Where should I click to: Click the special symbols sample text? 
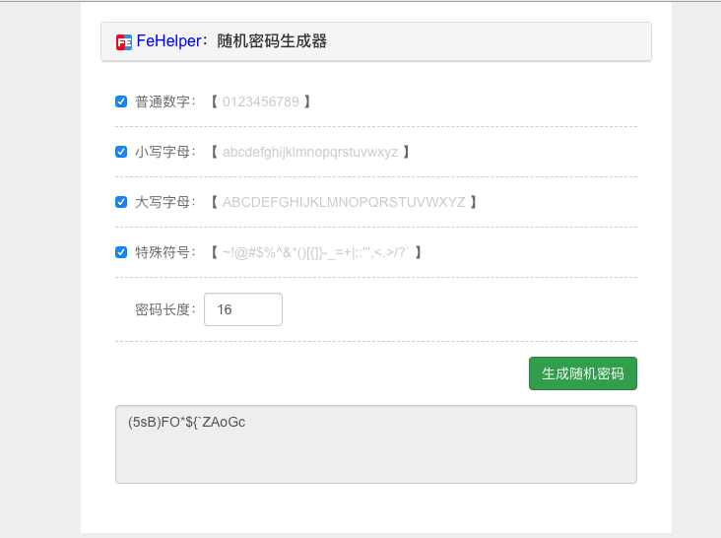click(316, 252)
